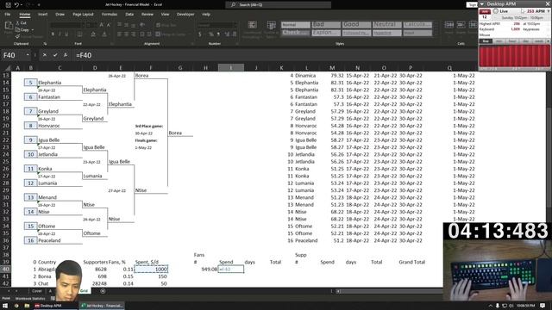Click in the Search box

278,5
